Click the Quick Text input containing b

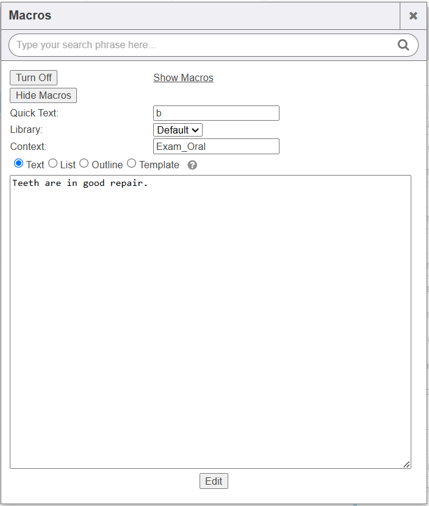click(216, 113)
